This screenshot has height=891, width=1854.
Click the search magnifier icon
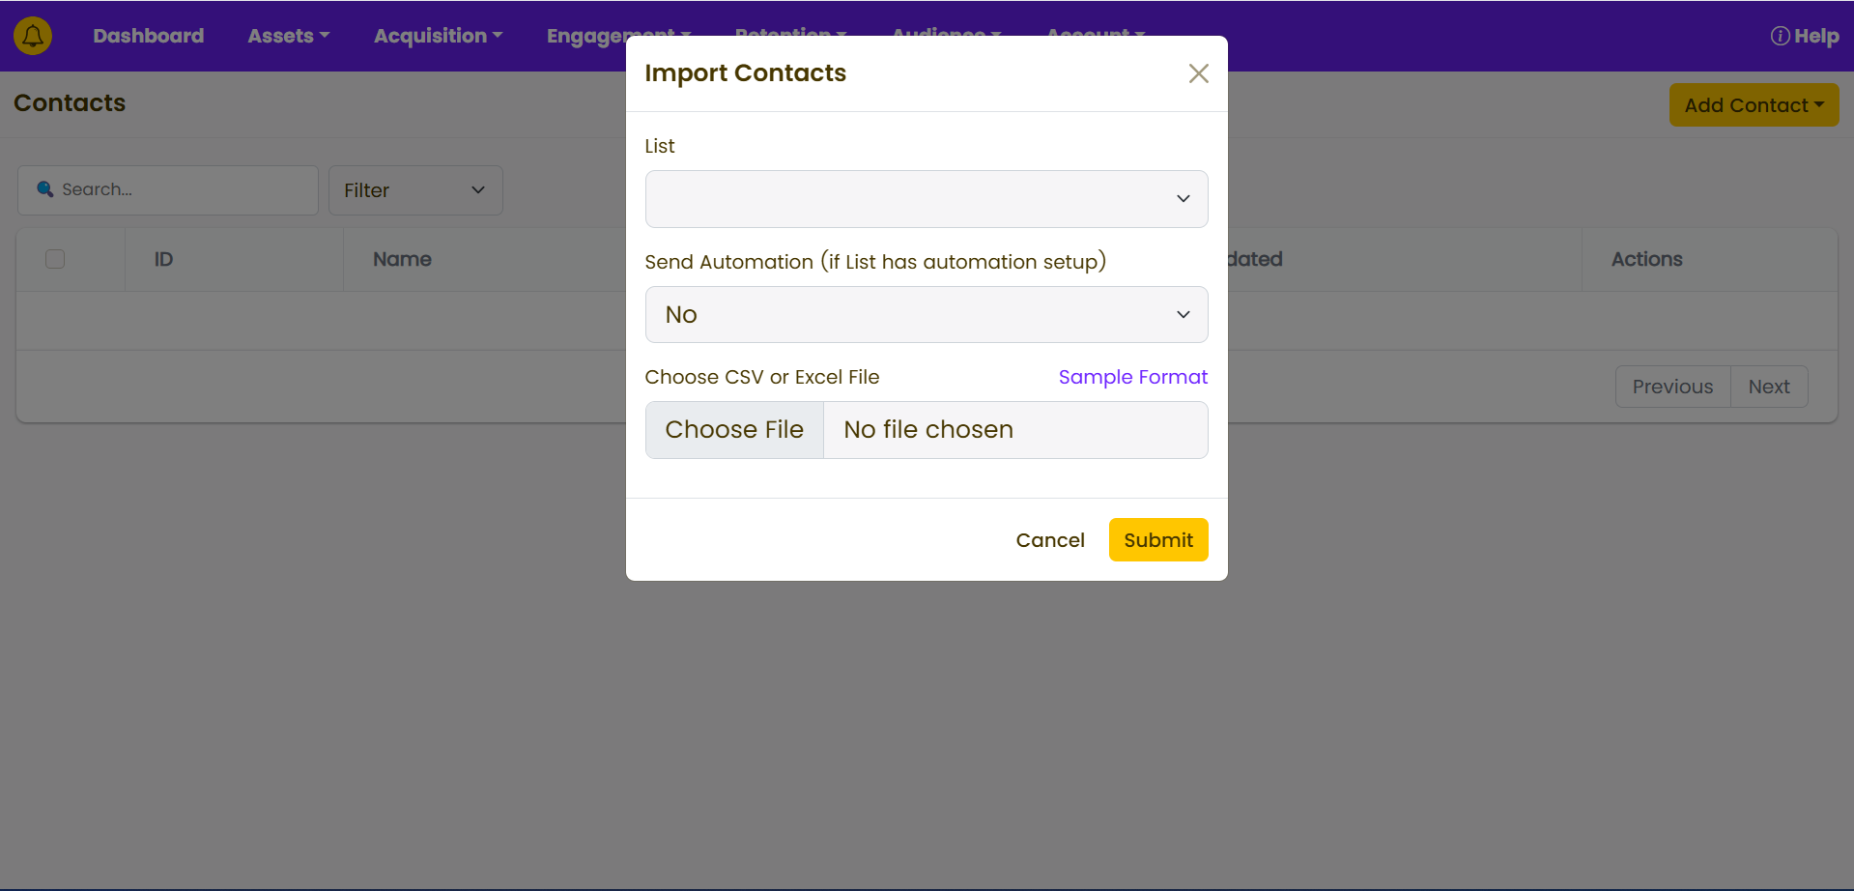point(44,189)
